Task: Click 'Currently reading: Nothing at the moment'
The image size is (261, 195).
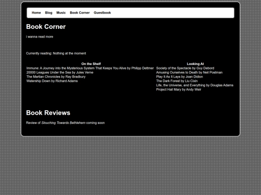Action: tap(56, 53)
